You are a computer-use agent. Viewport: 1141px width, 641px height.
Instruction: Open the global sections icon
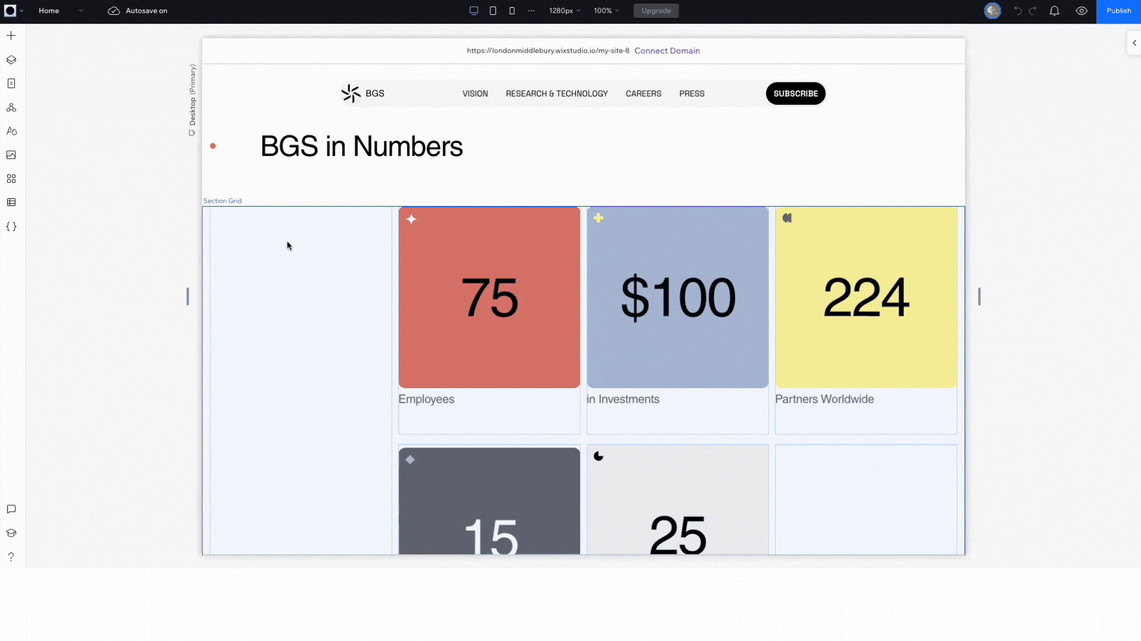pos(11,107)
